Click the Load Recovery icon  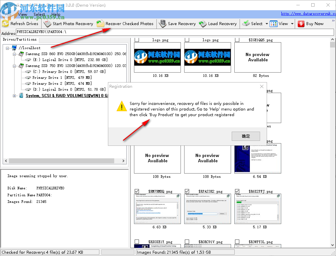(203, 23)
